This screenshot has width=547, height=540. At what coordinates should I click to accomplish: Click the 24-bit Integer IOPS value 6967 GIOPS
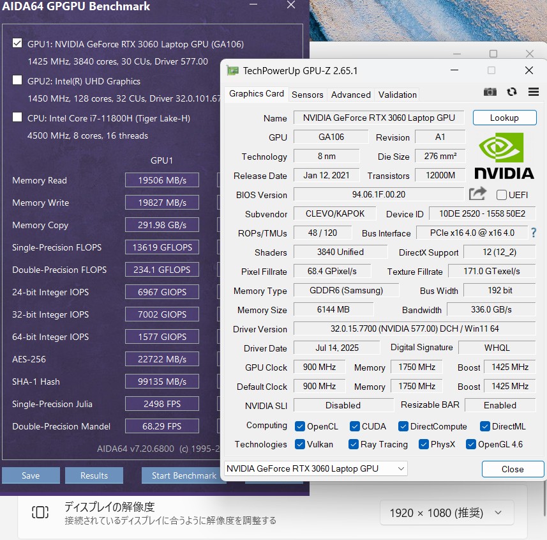162,292
